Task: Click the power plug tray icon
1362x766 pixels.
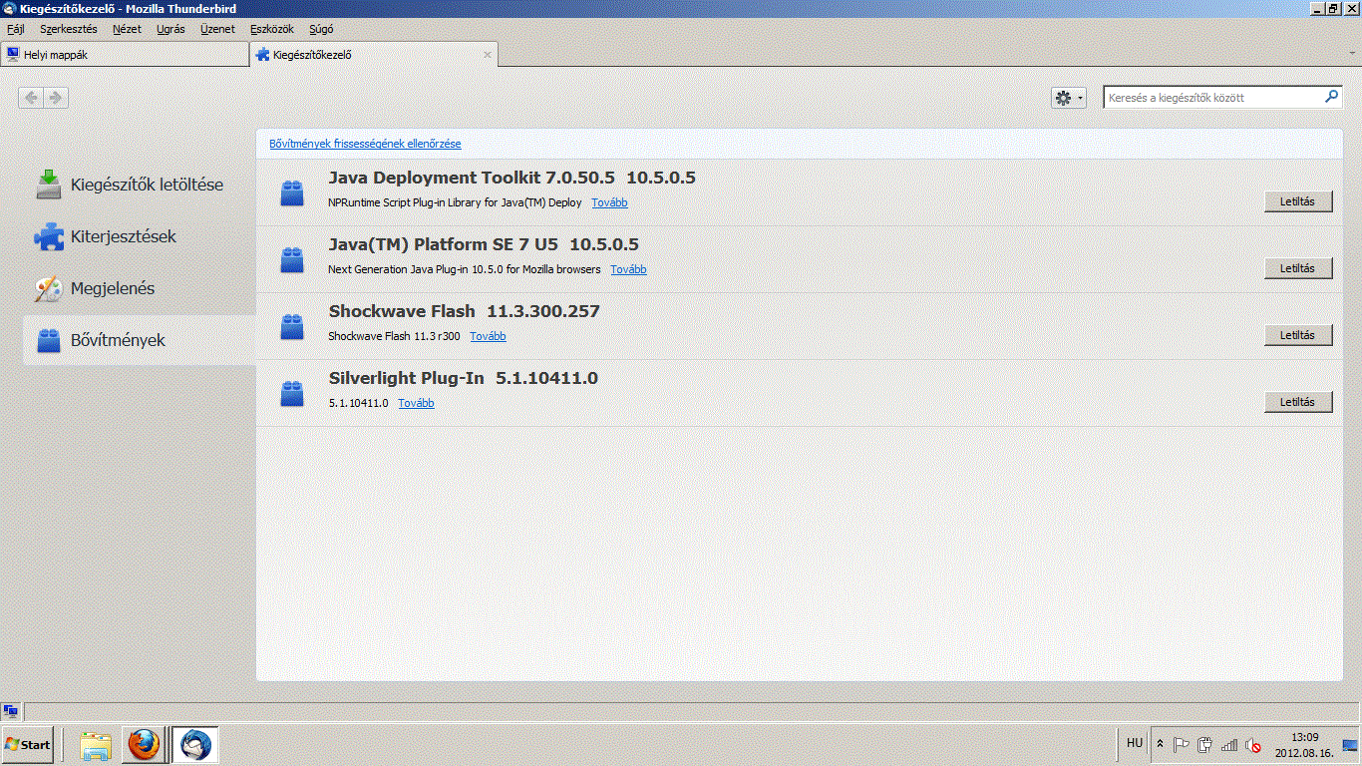Action: 1204,745
